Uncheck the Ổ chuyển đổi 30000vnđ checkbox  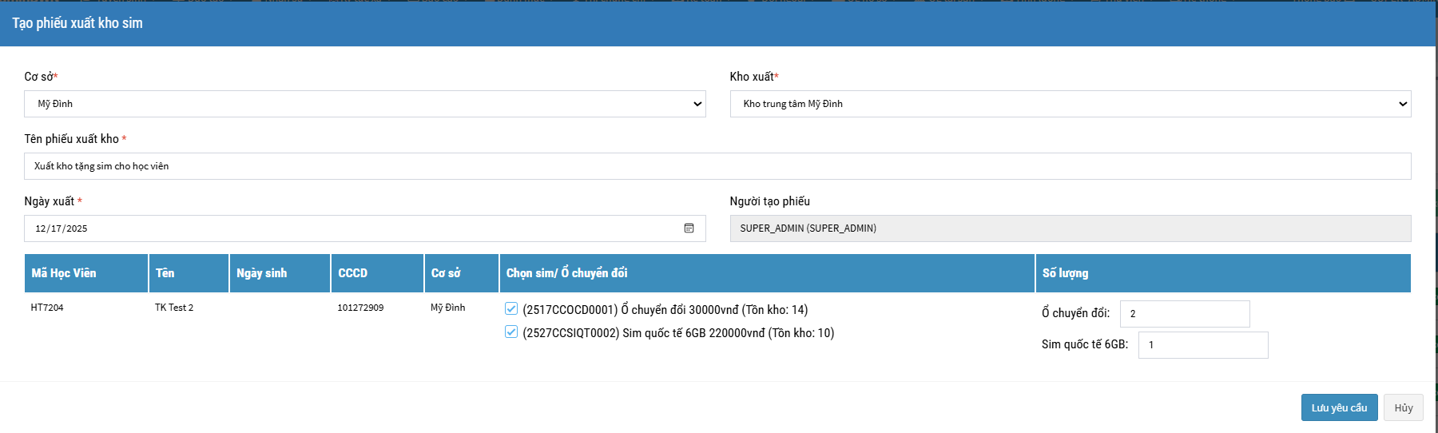point(511,309)
